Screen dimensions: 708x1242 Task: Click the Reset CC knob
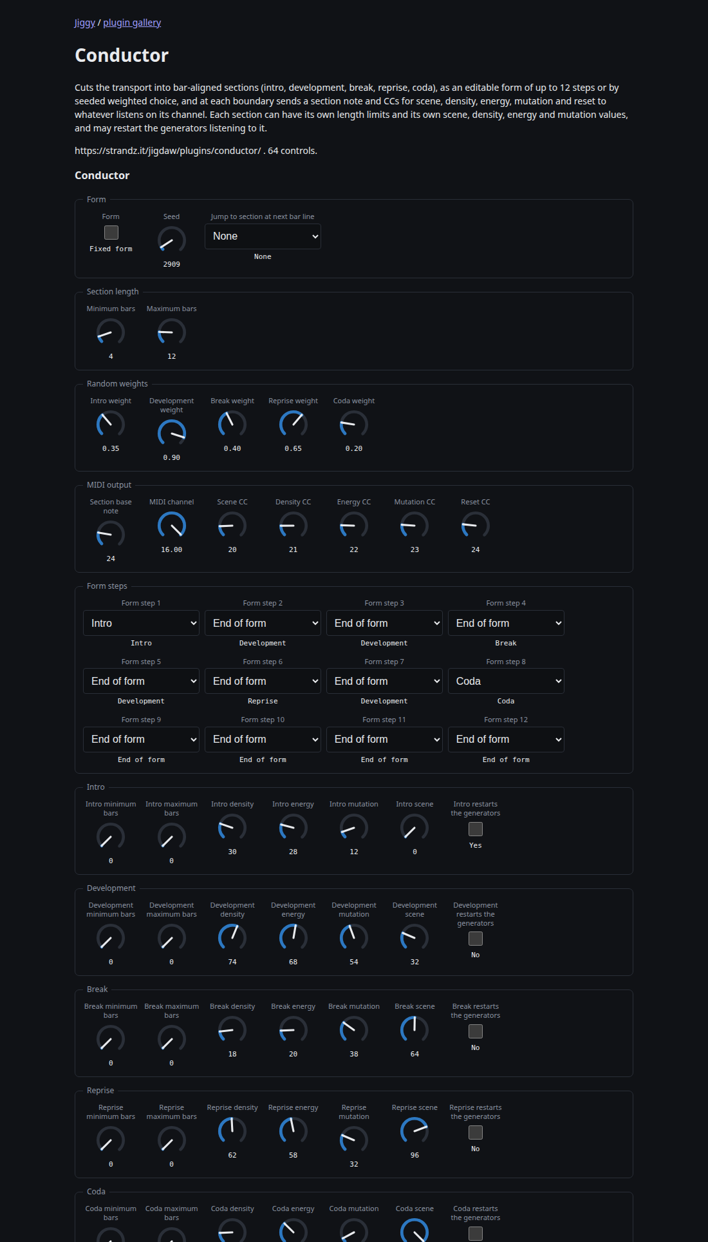pos(476,526)
